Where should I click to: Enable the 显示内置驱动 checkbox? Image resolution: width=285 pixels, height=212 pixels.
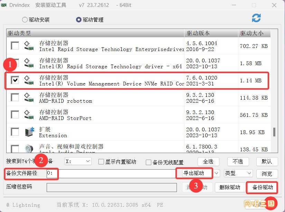pos(101,162)
